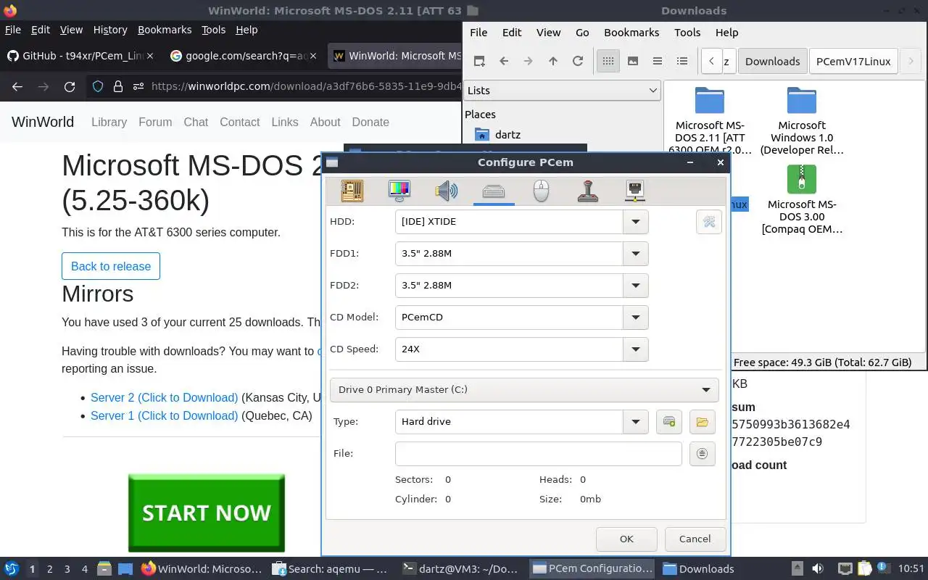Reload the Downloads folder view
This screenshot has width=928, height=580.
[578, 61]
